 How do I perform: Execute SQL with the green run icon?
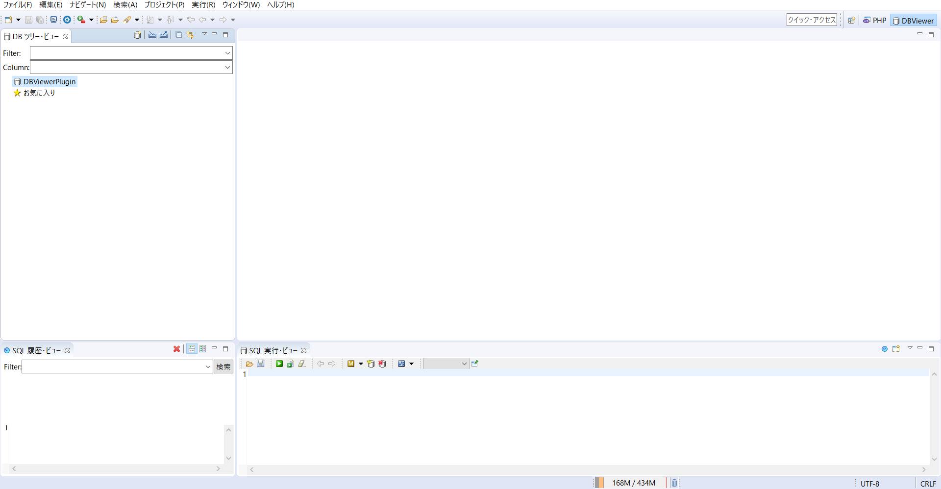point(279,364)
